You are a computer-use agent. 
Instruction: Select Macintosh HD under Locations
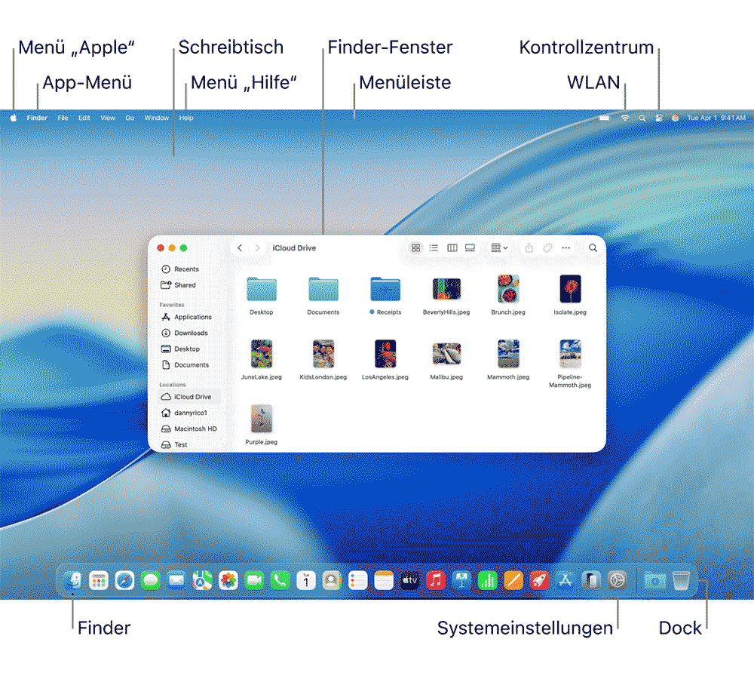pos(192,429)
